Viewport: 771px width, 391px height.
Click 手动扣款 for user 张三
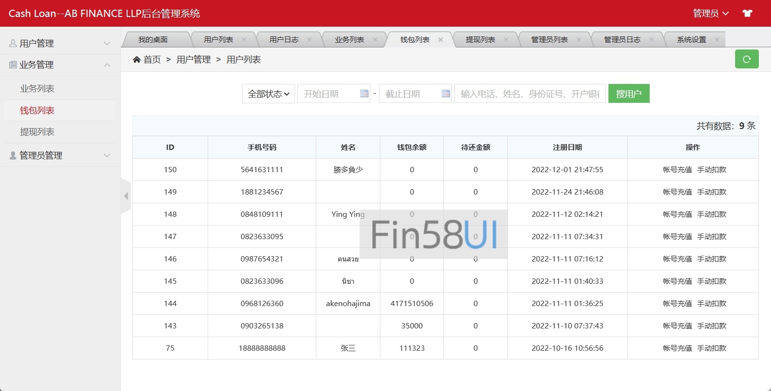tap(712, 348)
